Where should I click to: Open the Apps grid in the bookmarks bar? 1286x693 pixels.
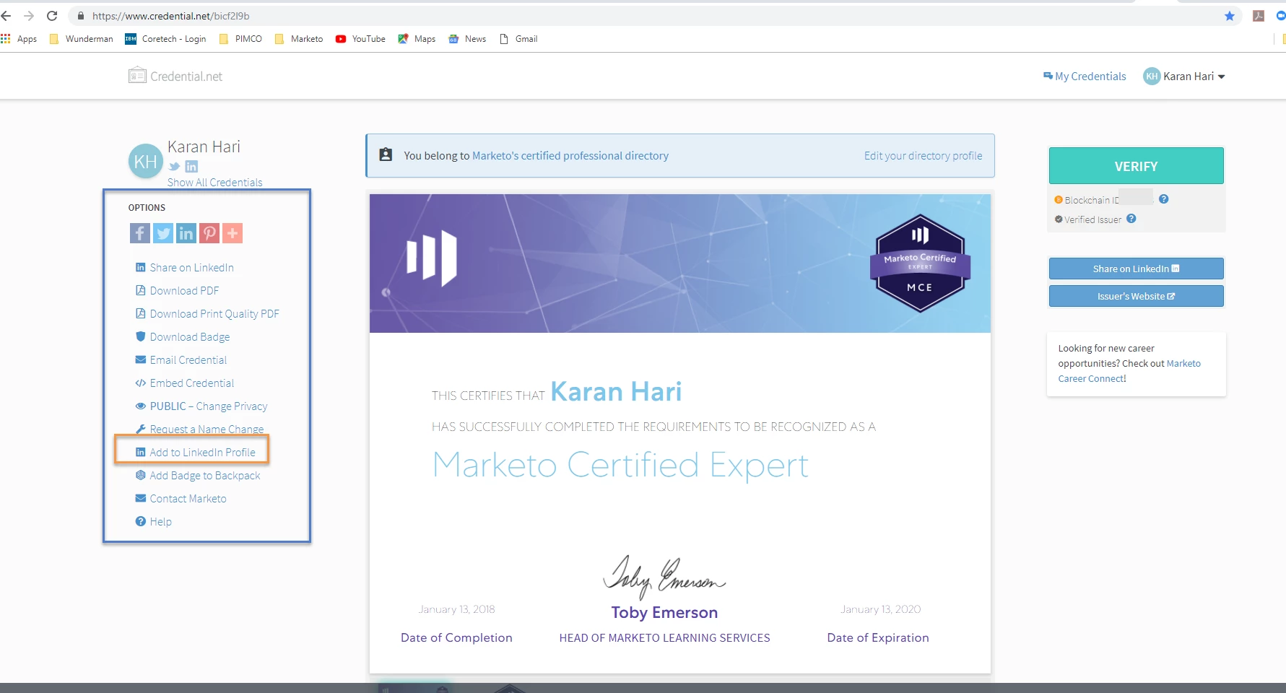point(19,39)
